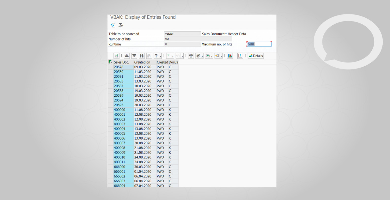Screen dimensions: 390x200
Task: Sort the list in descending order
Action: (134, 56)
